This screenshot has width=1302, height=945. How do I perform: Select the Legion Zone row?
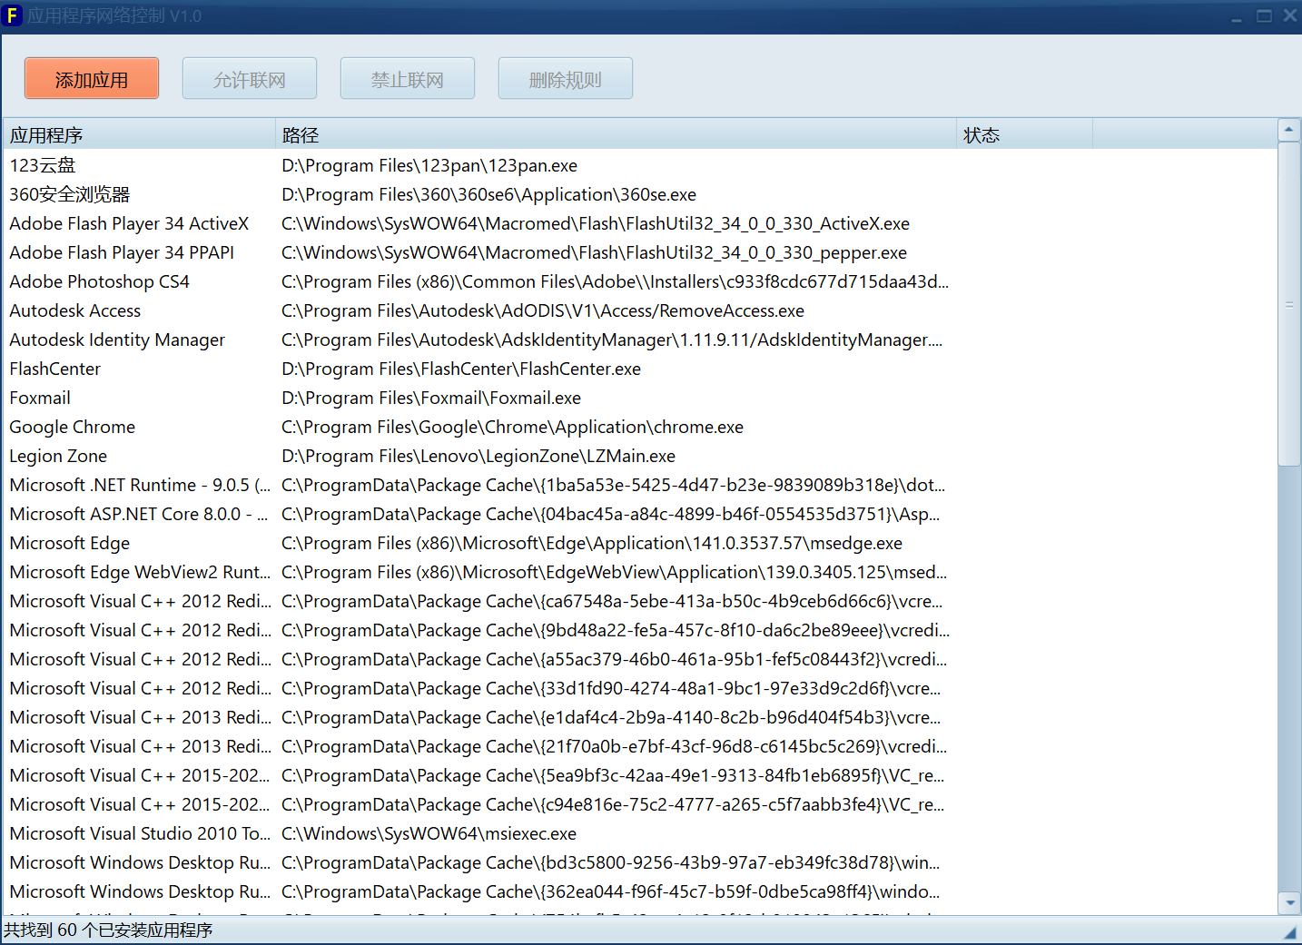pos(58,456)
